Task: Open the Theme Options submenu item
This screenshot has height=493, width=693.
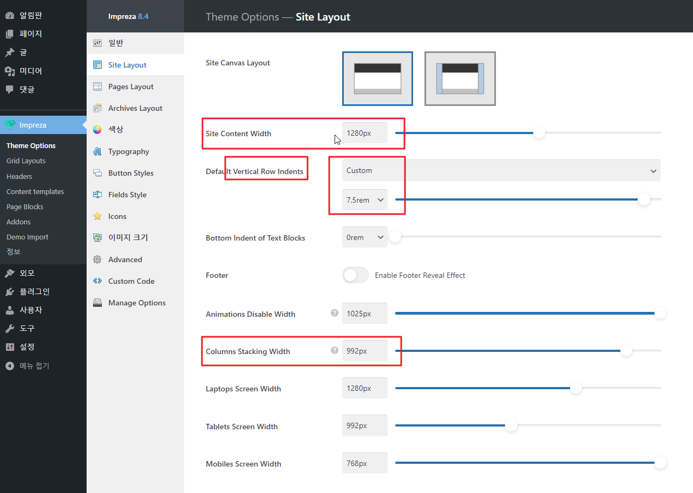Action: [31, 145]
